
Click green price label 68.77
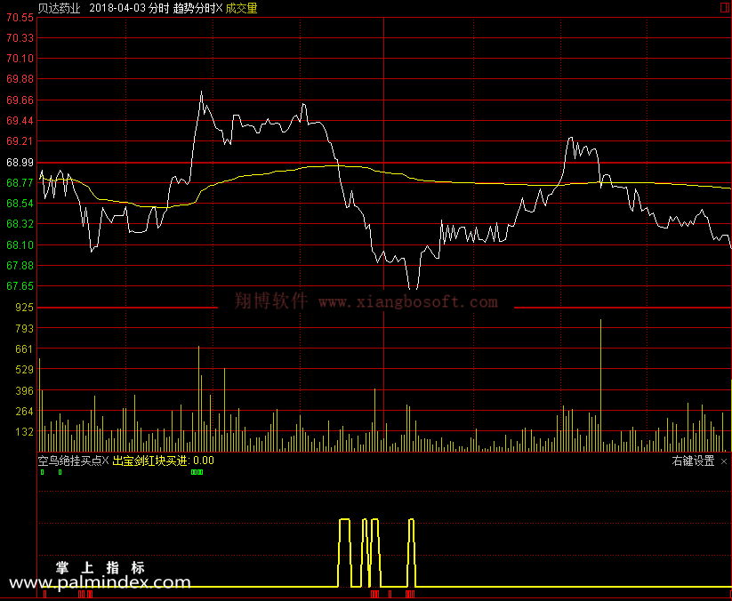tap(20, 182)
